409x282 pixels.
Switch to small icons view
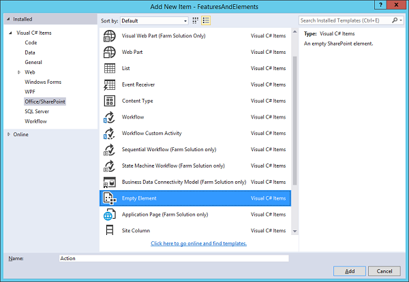(x=196, y=20)
